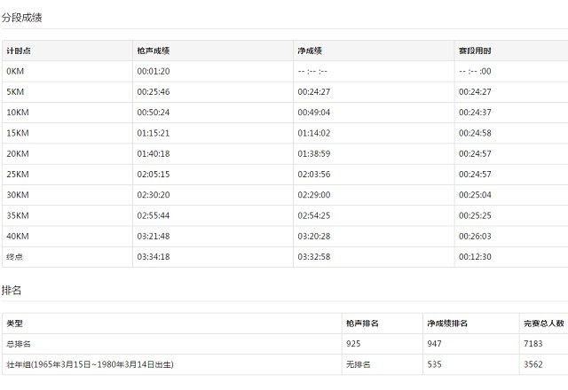Click the 分段成绩 section heading
The image size is (568, 390).
(x=22, y=18)
